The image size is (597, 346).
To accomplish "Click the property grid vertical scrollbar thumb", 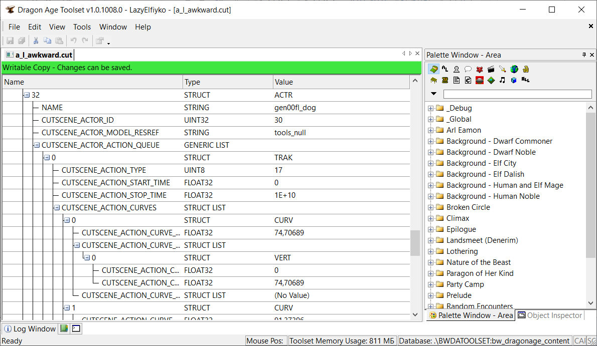I will pos(415,243).
